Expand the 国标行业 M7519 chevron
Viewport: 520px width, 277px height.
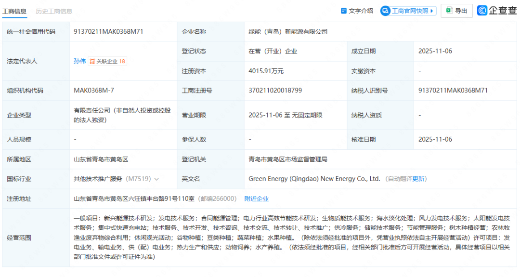tap(156, 179)
